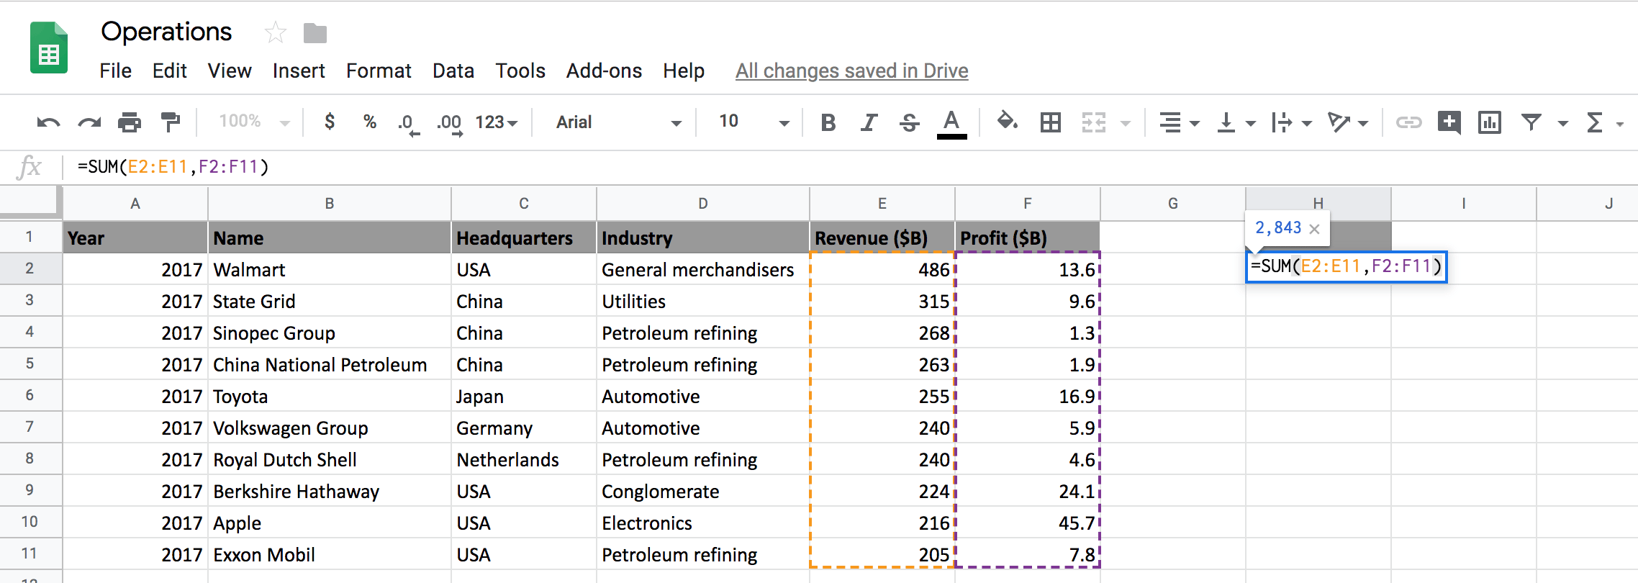1638x583 pixels.
Task: Click the 'Walmart' cell
Action: [x=330, y=269]
